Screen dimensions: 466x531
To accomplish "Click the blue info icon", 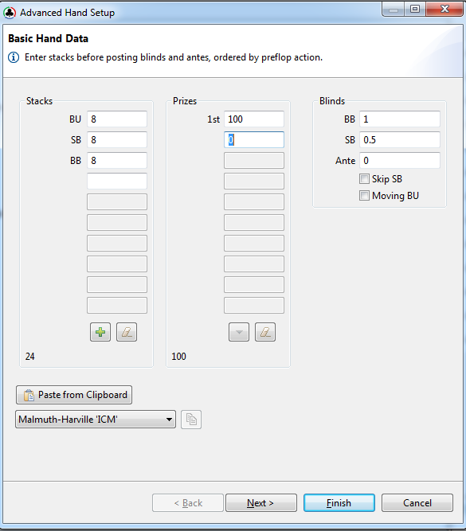I will pos(14,57).
